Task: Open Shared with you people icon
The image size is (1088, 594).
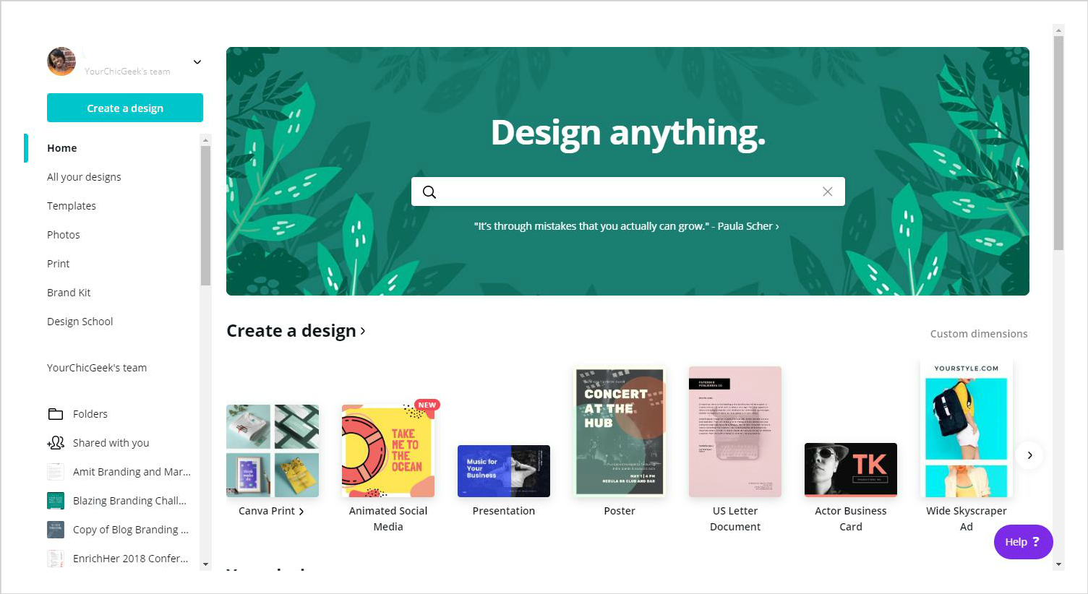Action: coord(56,443)
